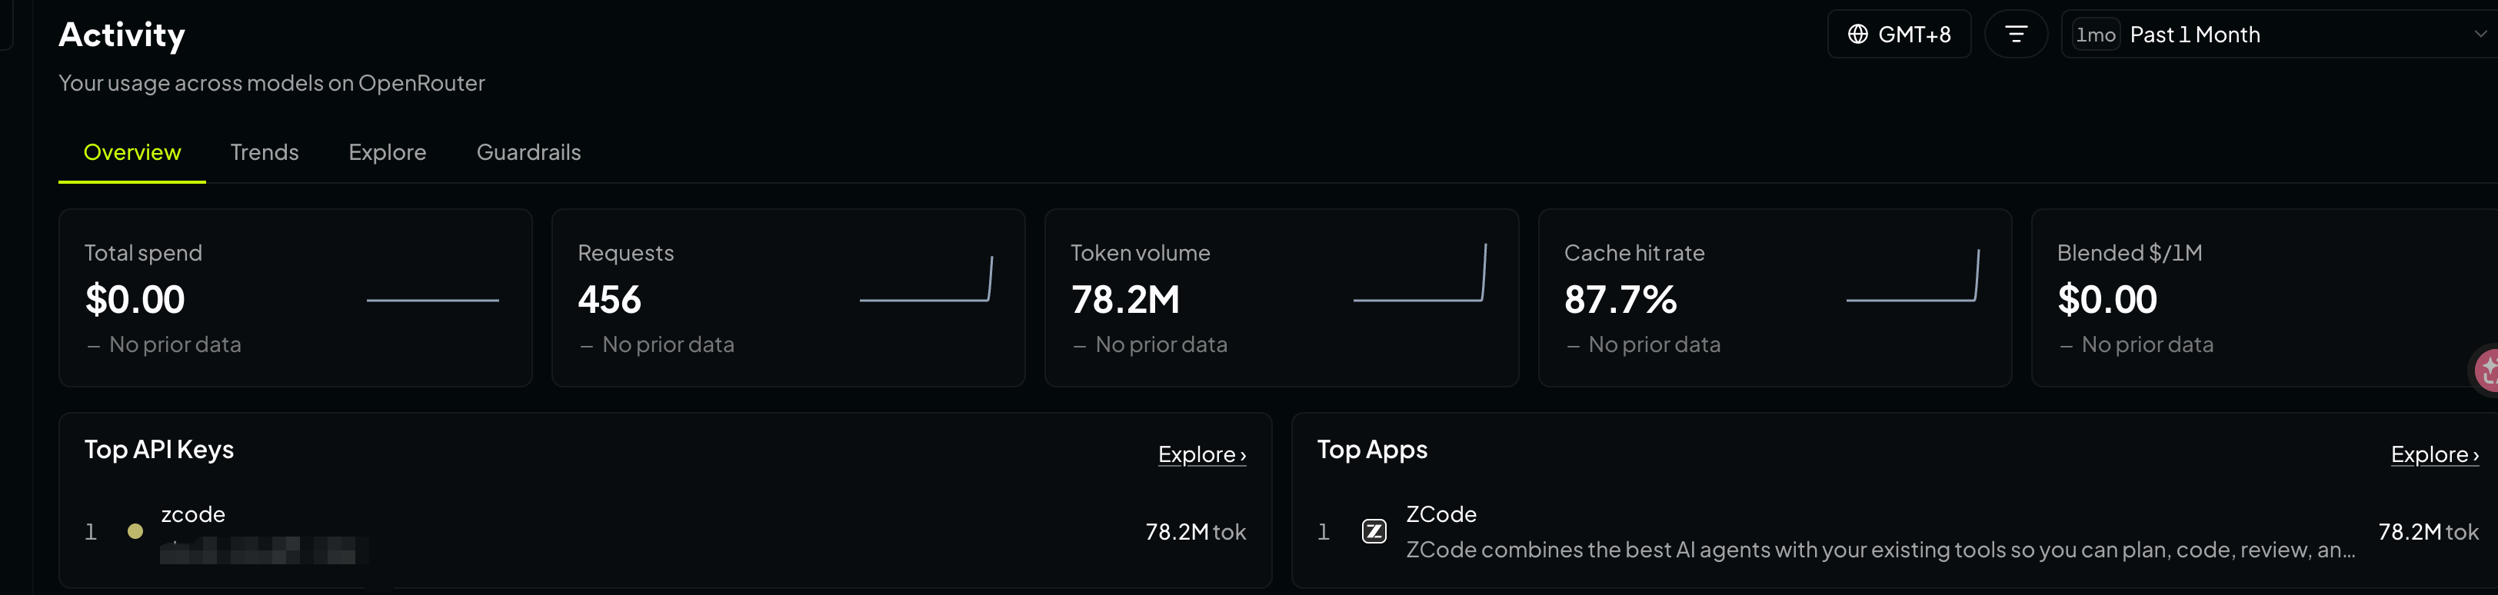2498x595 pixels.
Task: Select the Overview tab
Action: [x=132, y=152]
